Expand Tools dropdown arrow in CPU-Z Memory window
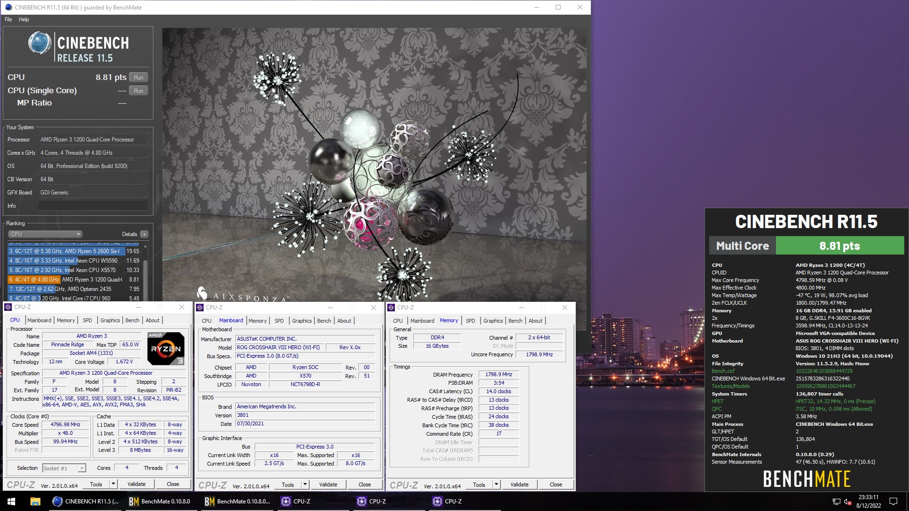 [496, 485]
